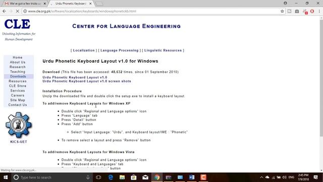This screenshot has width=323, height=182.
Task: Open the volume control icon
Action: 285,177
